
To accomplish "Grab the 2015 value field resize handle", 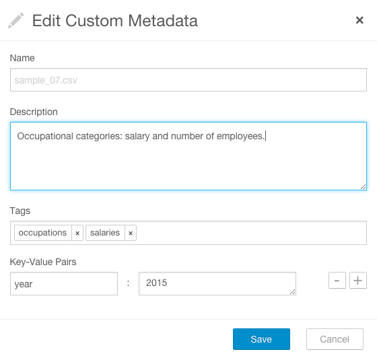I will 293,292.
